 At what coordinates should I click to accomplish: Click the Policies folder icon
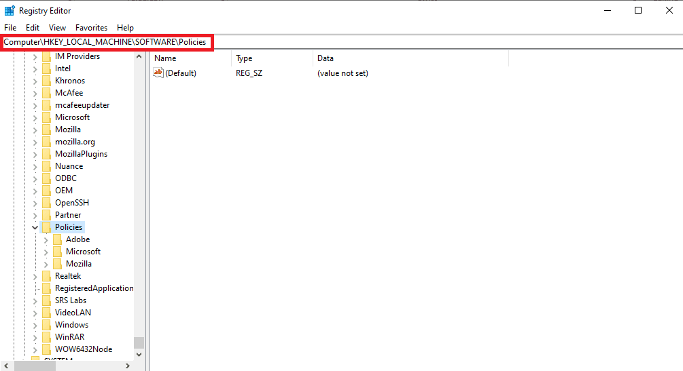(x=47, y=227)
